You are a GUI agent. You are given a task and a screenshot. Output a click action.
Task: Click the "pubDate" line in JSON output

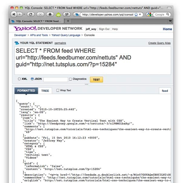pyautogui.click(x=61, y=138)
